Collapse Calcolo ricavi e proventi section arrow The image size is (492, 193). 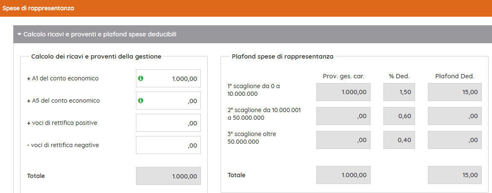pyautogui.click(x=19, y=34)
